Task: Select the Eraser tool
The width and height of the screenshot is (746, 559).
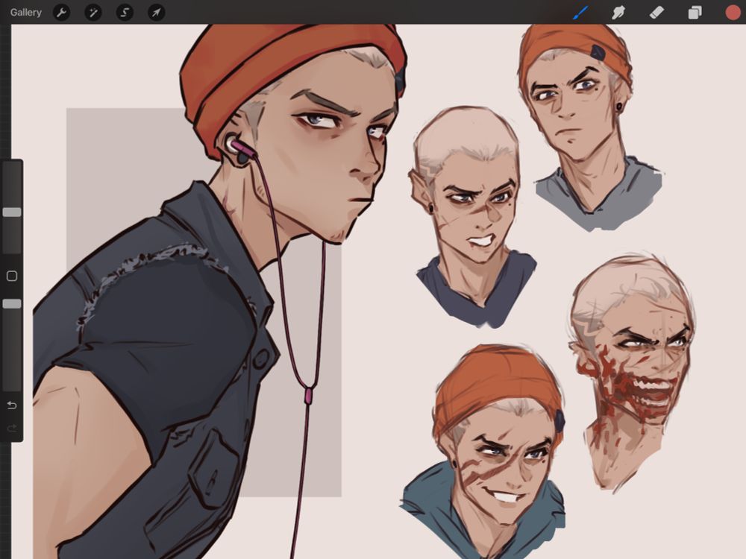Action: [656, 13]
